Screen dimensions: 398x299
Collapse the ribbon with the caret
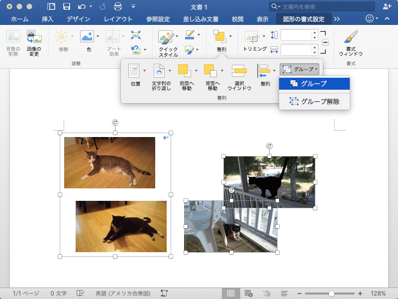[387, 18]
